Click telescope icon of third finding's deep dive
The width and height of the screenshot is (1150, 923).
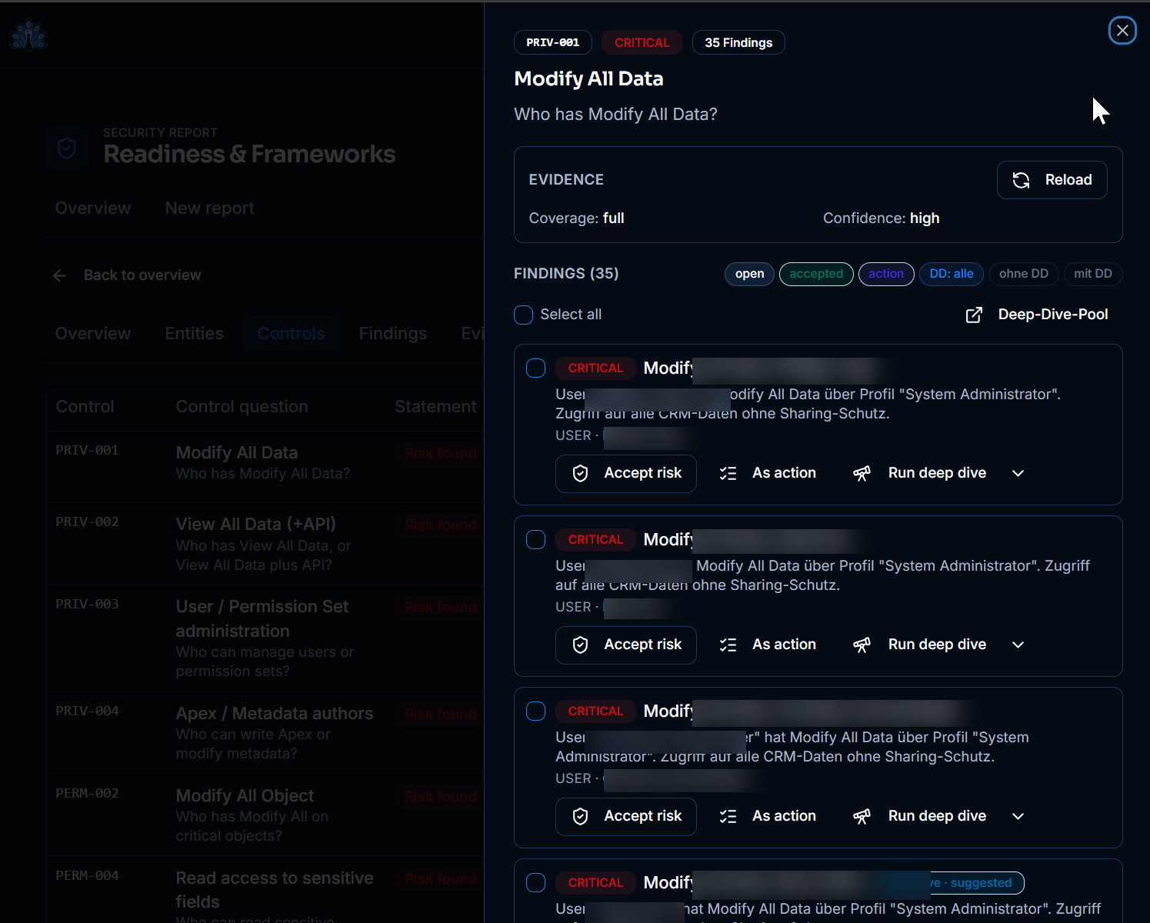pyautogui.click(x=862, y=816)
